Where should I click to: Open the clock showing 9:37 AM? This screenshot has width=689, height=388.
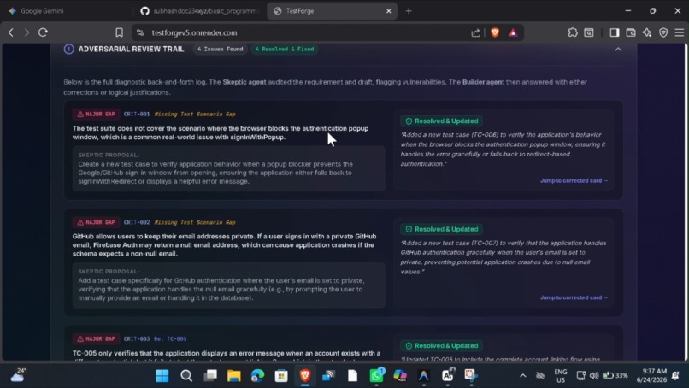coord(651,376)
